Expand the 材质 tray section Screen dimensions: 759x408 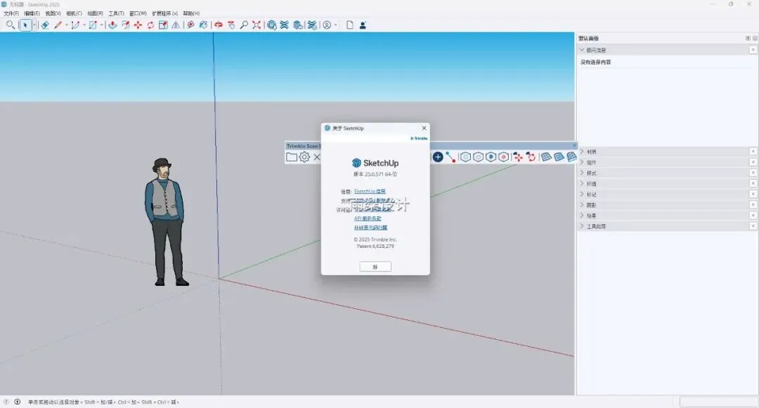tap(582, 152)
